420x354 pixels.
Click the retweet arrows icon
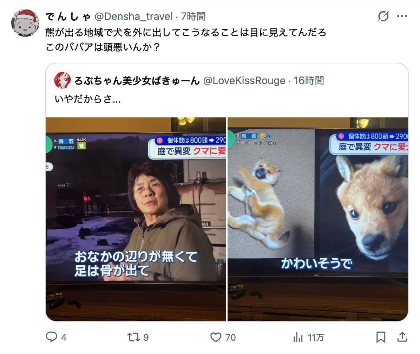(133, 337)
